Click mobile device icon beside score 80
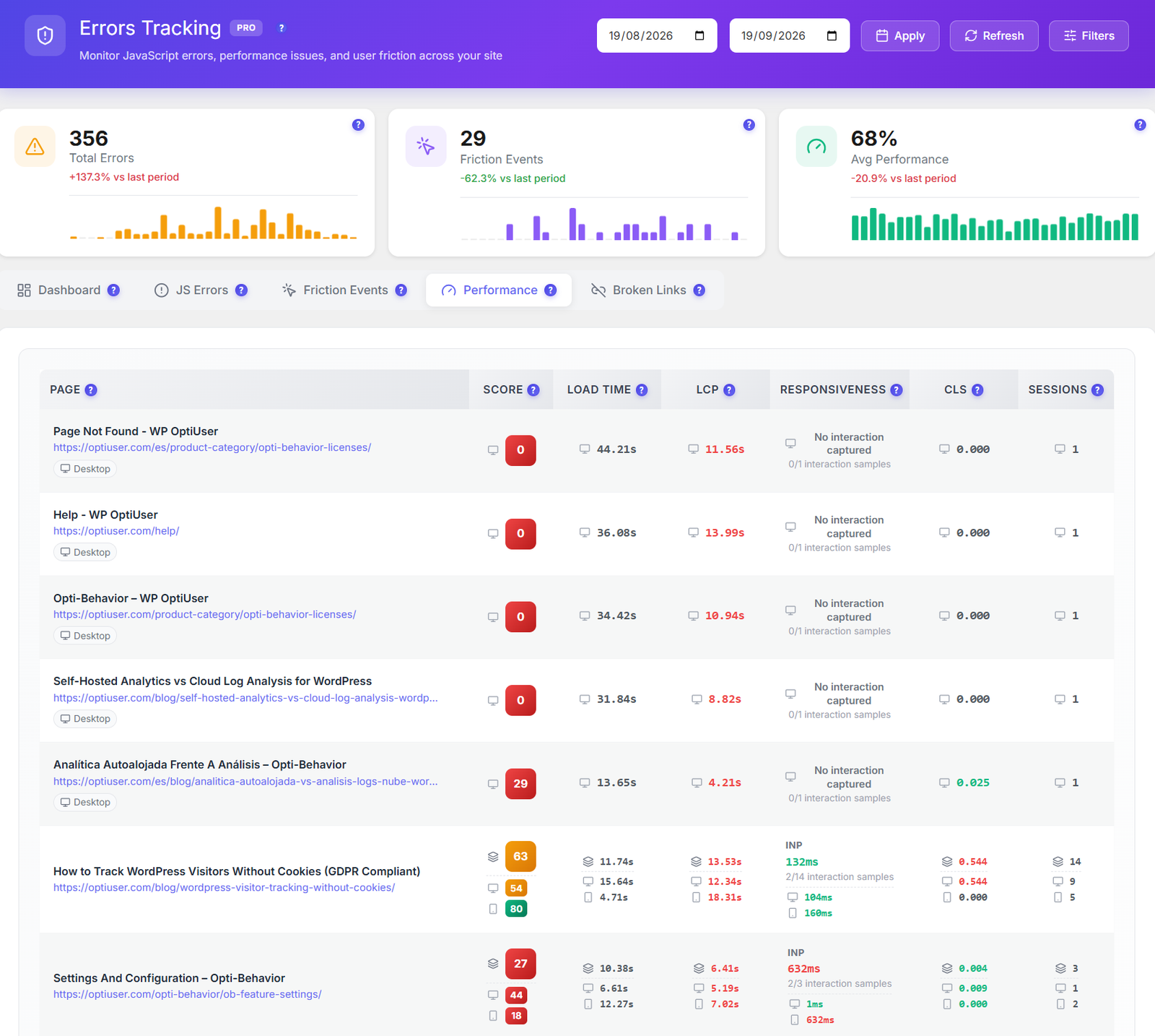 [x=493, y=909]
